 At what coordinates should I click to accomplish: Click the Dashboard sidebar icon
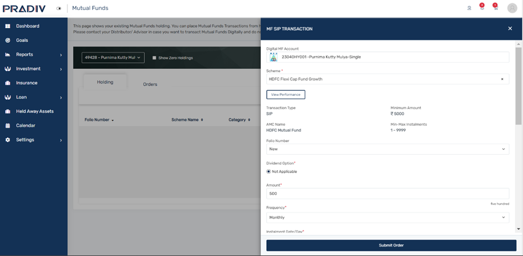[x=8, y=26]
